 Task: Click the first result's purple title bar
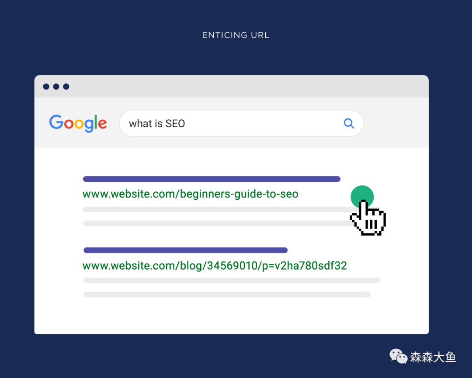point(212,179)
